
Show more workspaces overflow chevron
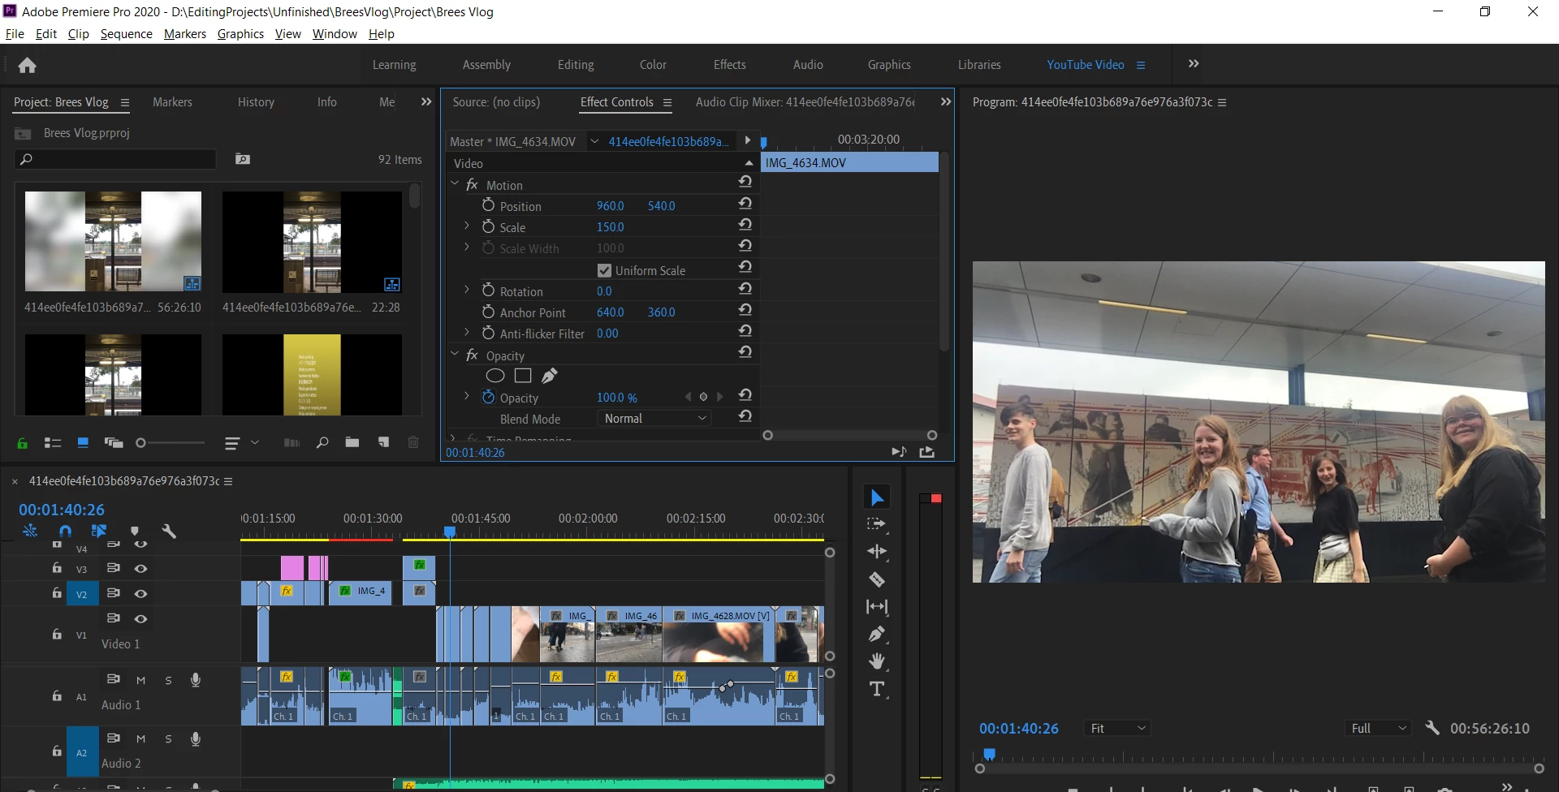coord(1194,64)
